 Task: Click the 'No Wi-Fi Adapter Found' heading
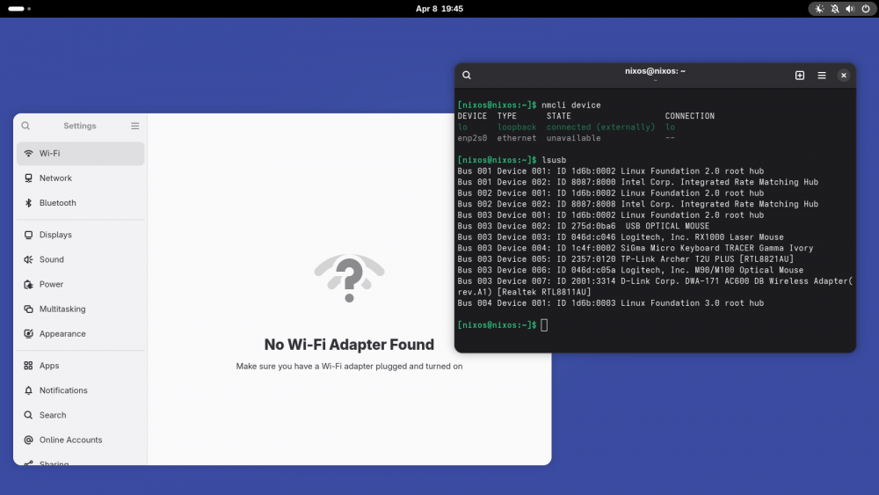click(x=349, y=344)
